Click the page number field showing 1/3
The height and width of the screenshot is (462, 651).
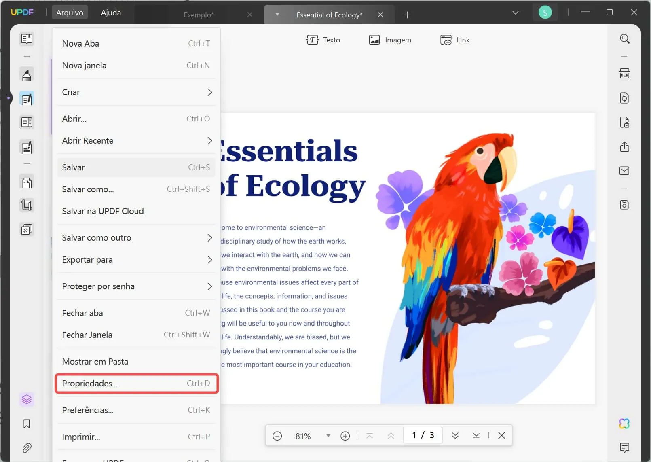pyautogui.click(x=423, y=435)
